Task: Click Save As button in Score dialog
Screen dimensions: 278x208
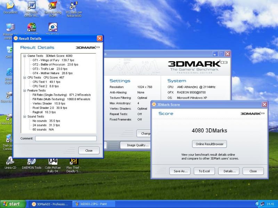Action: [x=180, y=171]
